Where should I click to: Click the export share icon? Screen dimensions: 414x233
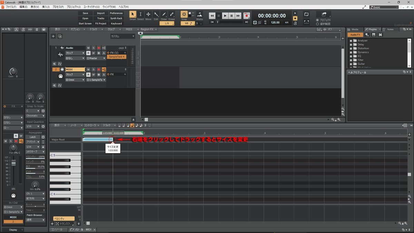[x=324, y=14]
